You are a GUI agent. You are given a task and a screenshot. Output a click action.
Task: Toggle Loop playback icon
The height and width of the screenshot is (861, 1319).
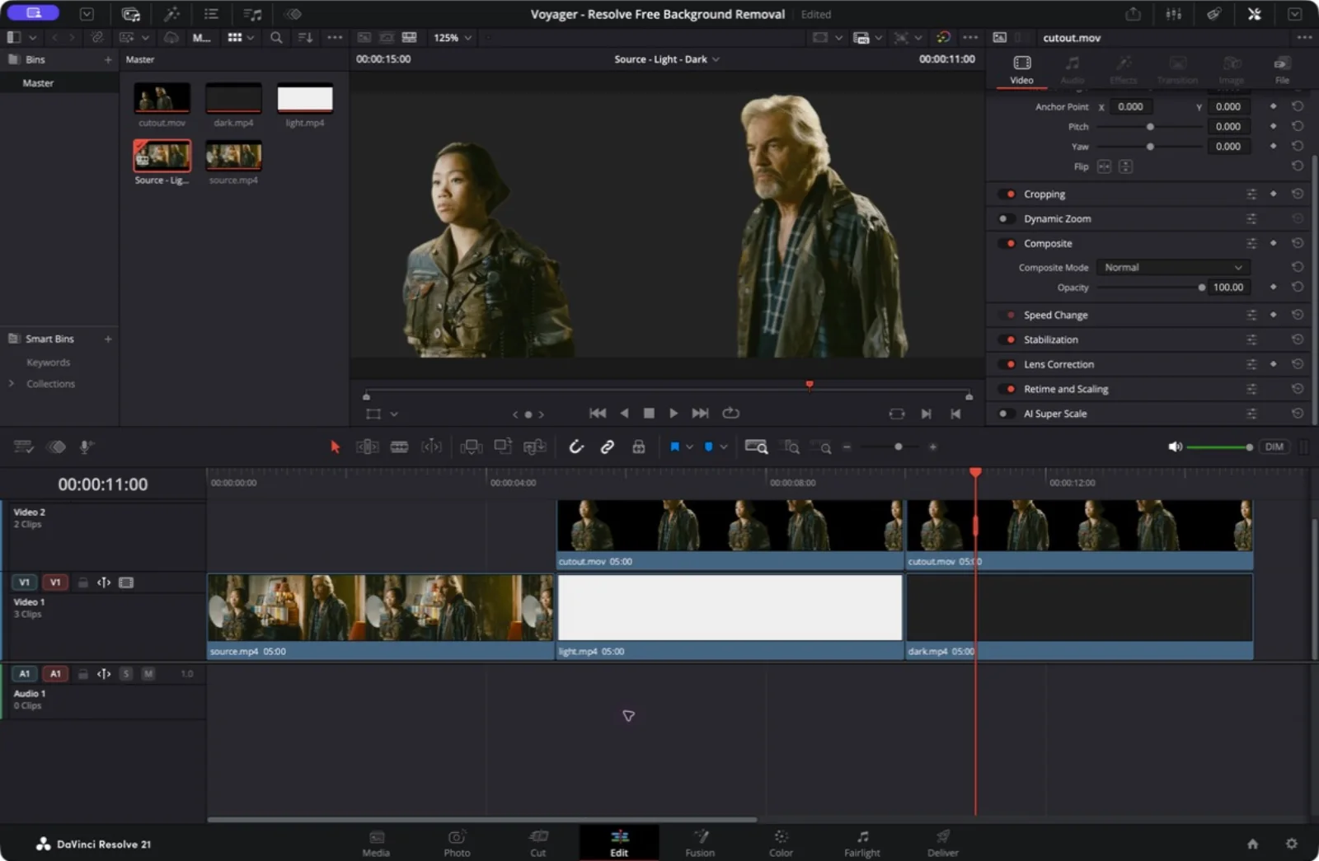[730, 413]
